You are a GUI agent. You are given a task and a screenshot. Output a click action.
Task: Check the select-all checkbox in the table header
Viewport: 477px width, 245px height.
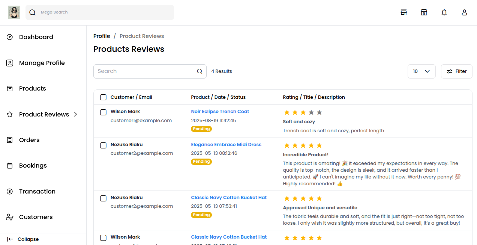click(x=103, y=97)
